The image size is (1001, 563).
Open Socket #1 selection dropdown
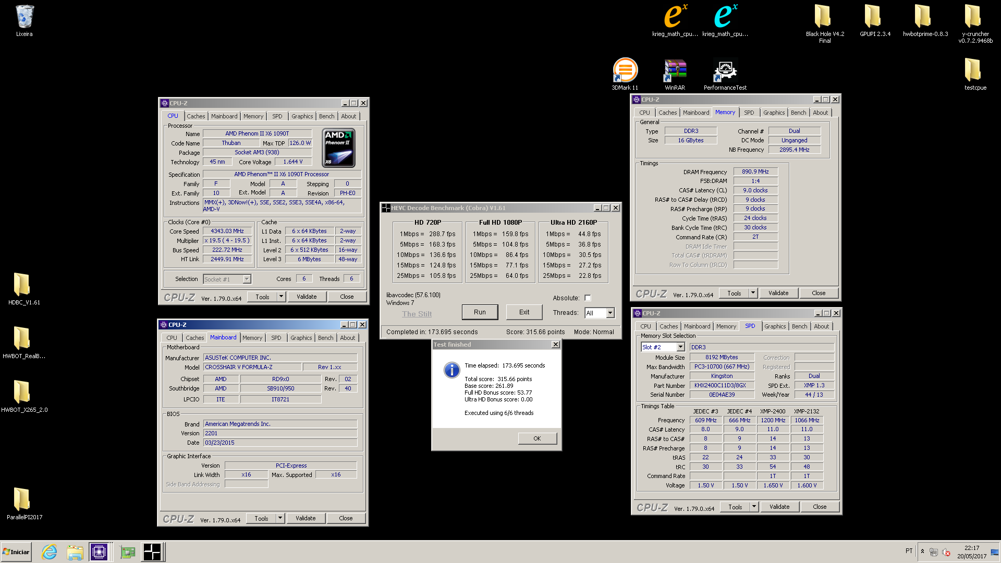click(247, 279)
